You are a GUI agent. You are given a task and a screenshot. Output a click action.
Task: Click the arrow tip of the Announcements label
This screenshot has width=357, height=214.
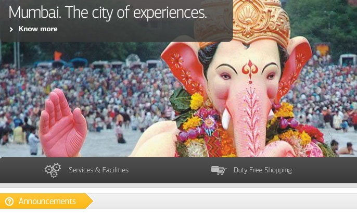[90, 201]
